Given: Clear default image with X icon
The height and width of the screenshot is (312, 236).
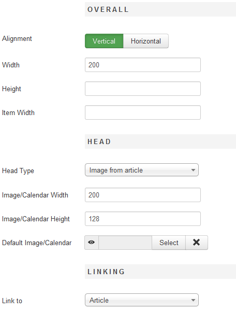Looking at the screenshot, I should (197, 243).
